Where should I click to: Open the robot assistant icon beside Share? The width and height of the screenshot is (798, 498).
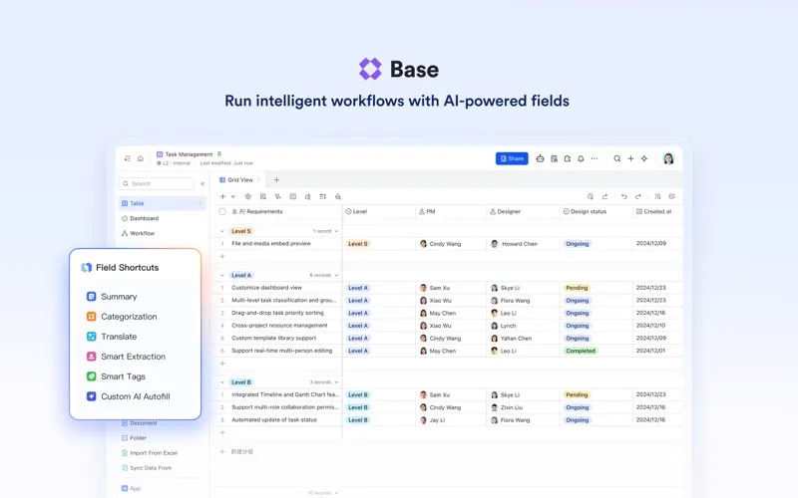(540, 158)
